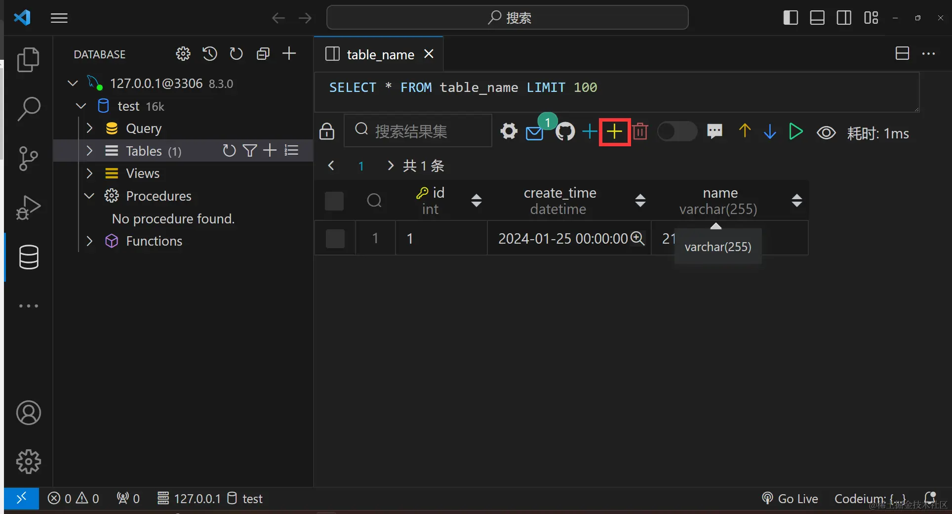
Task: Select the table_name editor tab
Action: click(379, 54)
